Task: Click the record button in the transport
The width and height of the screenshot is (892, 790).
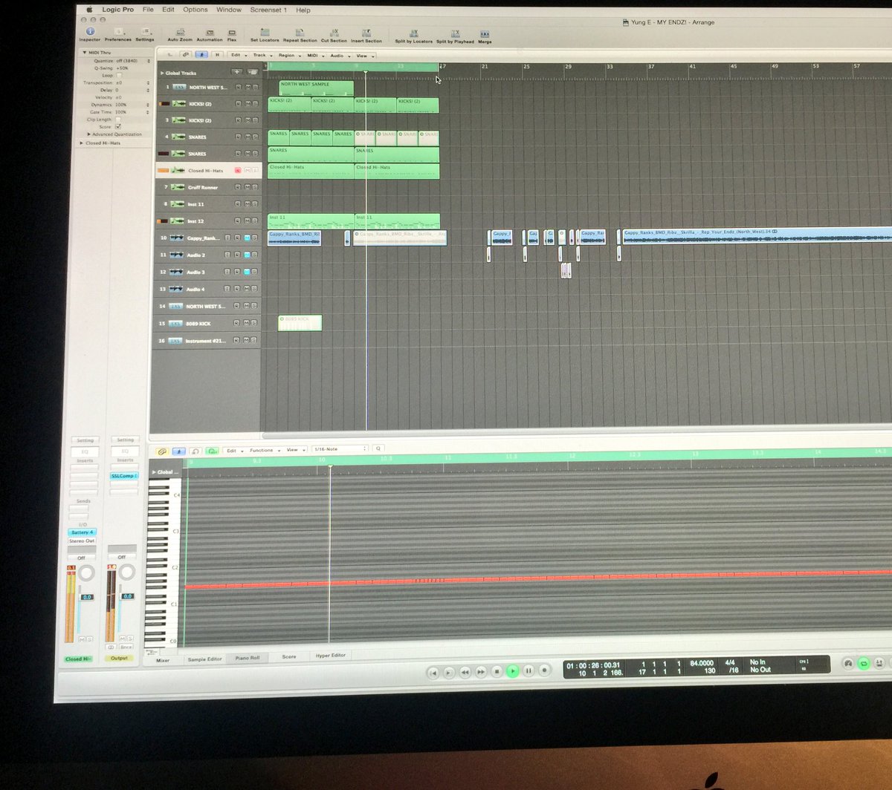Action: pyautogui.click(x=544, y=670)
